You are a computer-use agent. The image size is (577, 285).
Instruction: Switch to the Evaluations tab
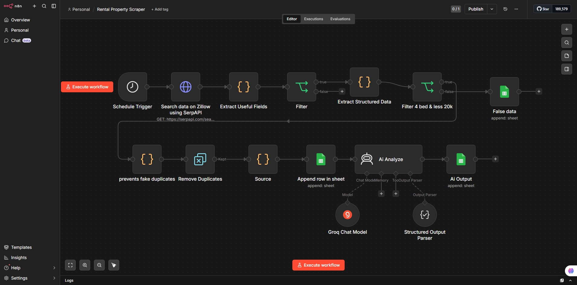pos(340,19)
